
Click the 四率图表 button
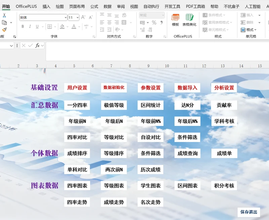(x=77, y=185)
